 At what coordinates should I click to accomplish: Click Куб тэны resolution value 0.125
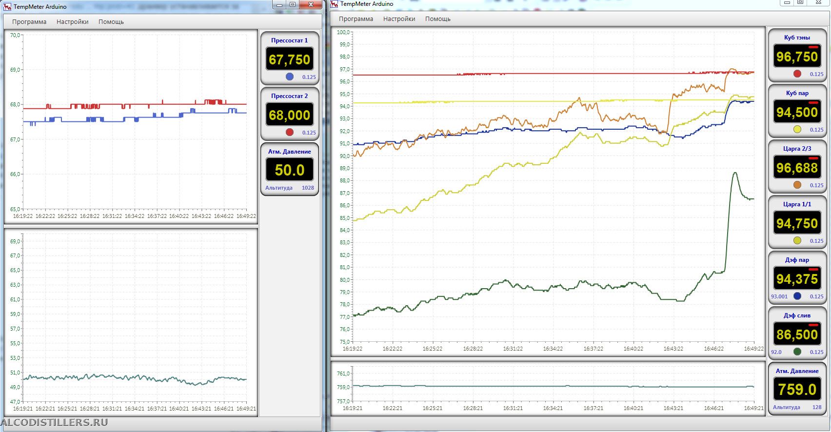tap(817, 74)
